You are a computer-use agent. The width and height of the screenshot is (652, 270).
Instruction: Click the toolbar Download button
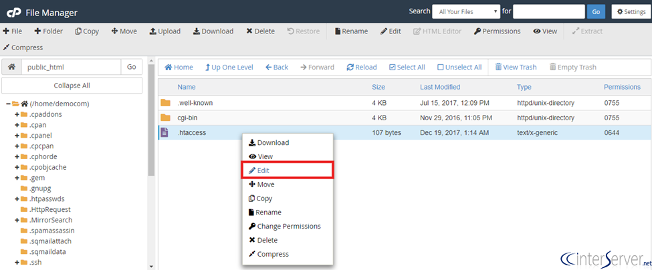tap(213, 31)
